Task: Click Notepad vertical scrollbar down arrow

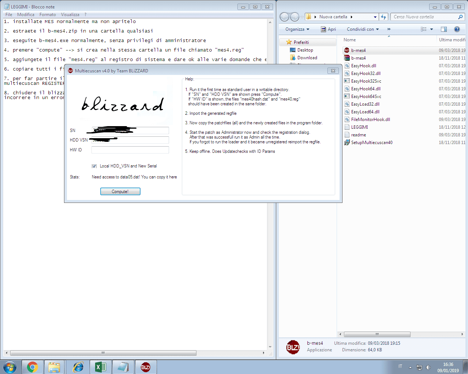Action: pos(270,347)
